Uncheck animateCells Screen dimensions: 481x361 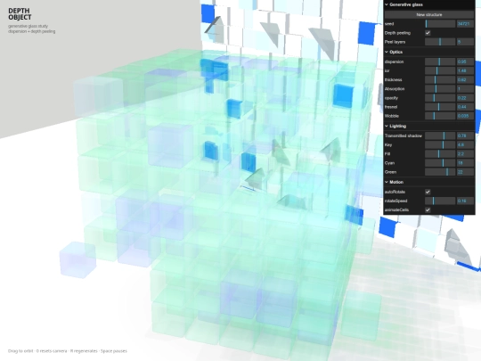click(x=428, y=210)
